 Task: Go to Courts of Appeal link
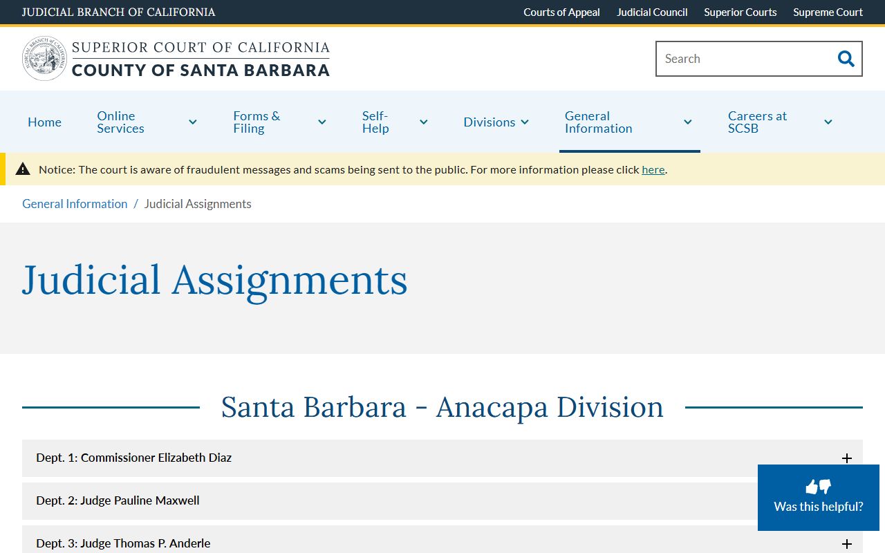pyautogui.click(x=561, y=12)
